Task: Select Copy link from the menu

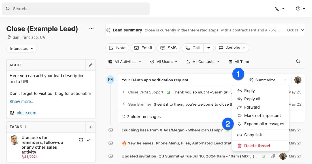Action: pyautogui.click(x=261, y=135)
